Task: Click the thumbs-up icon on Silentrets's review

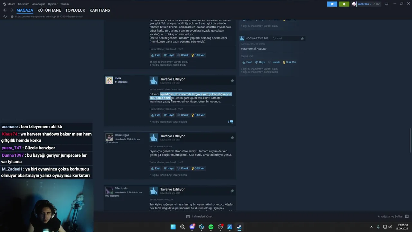Action: click(x=154, y=191)
